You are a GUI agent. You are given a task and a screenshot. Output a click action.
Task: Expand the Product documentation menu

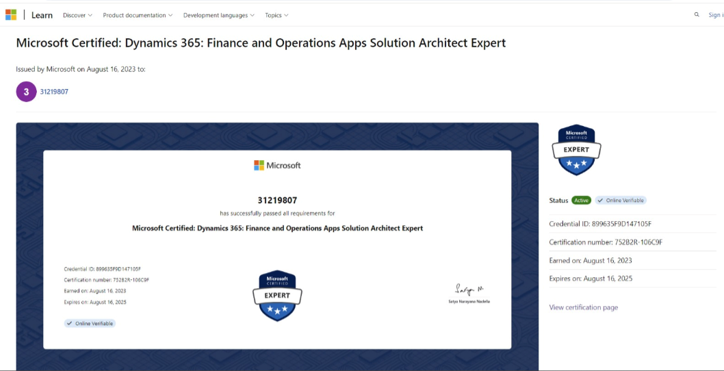click(x=138, y=15)
